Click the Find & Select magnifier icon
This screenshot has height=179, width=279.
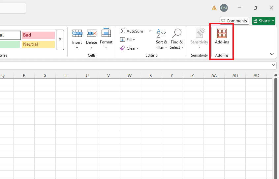pyautogui.click(x=176, y=33)
